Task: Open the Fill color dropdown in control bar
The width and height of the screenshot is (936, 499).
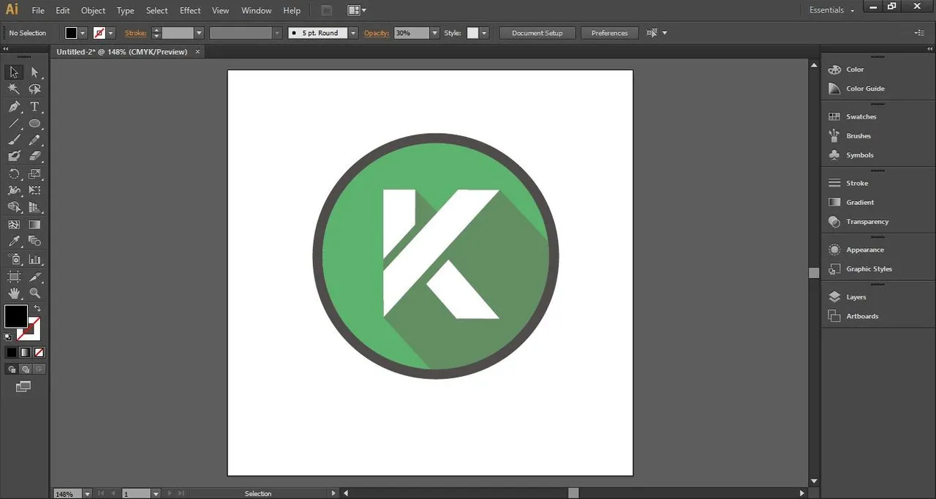Action: (x=83, y=33)
